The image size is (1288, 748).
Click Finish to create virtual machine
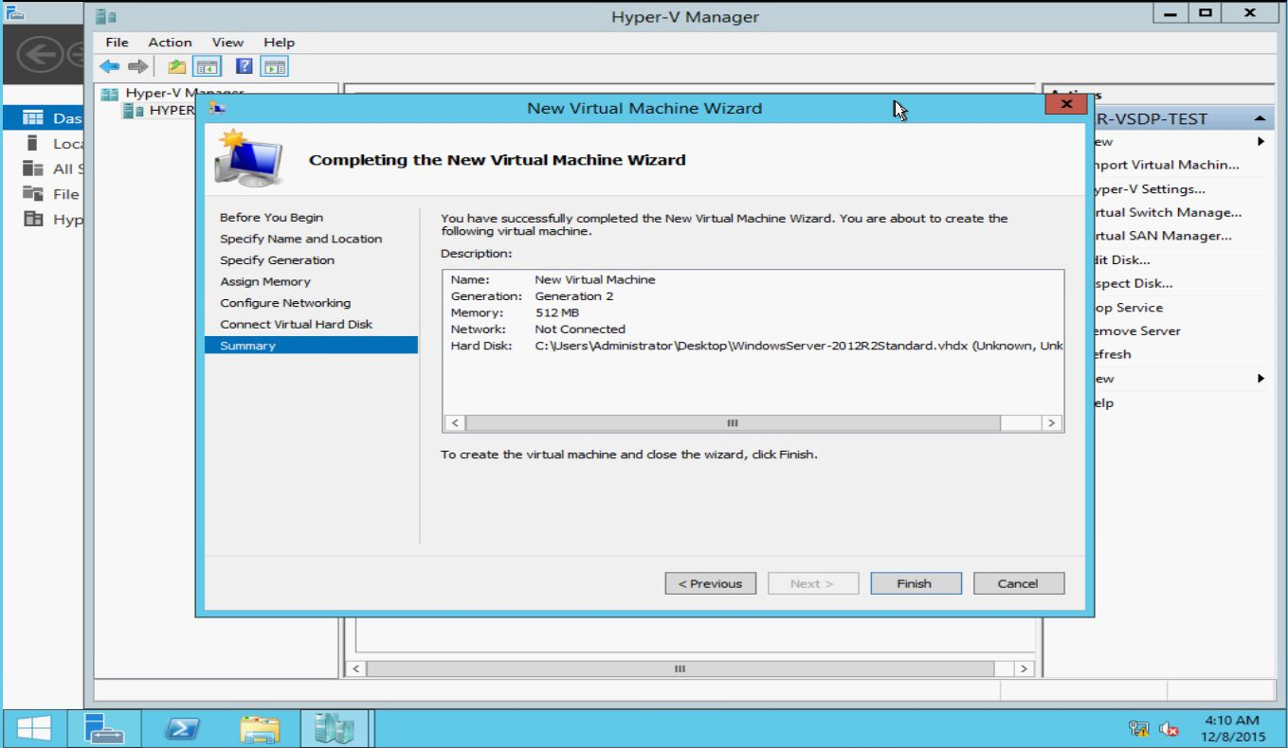tap(915, 583)
